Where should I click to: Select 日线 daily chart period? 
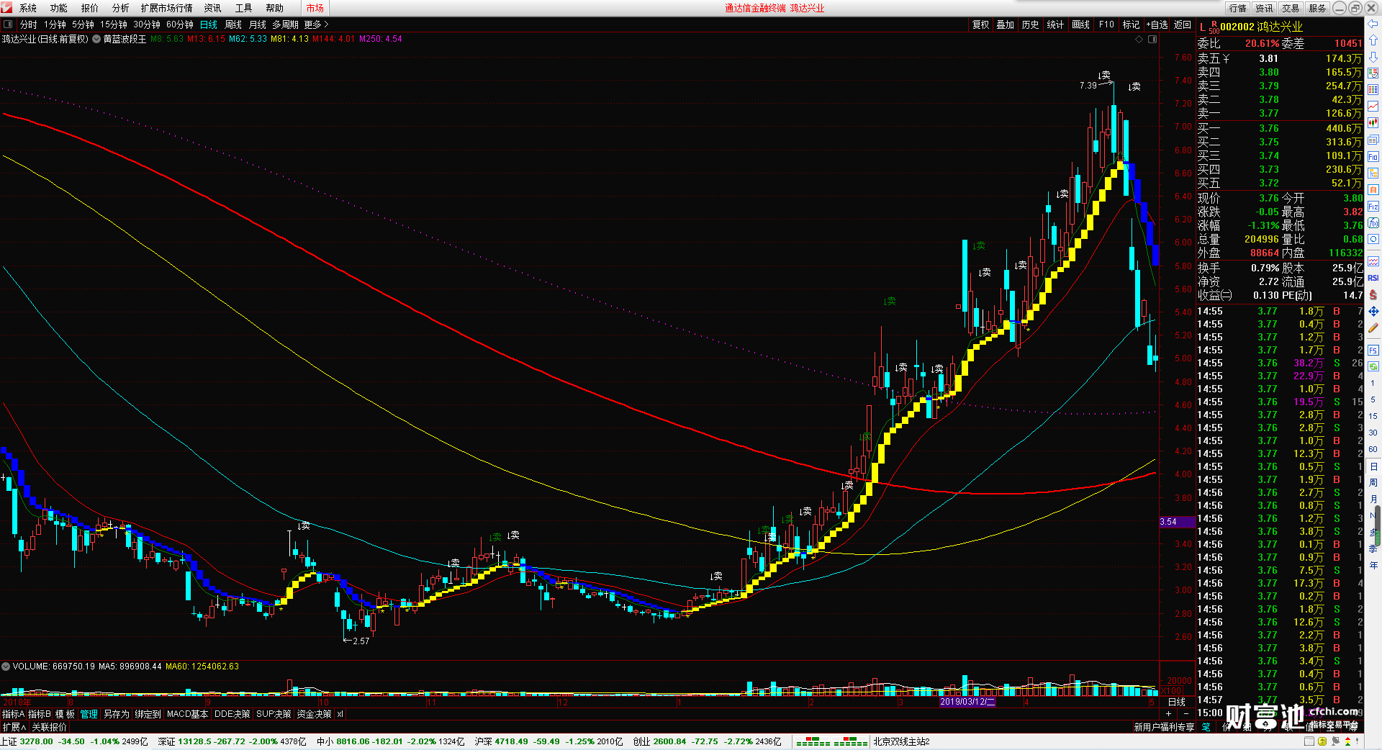click(209, 24)
